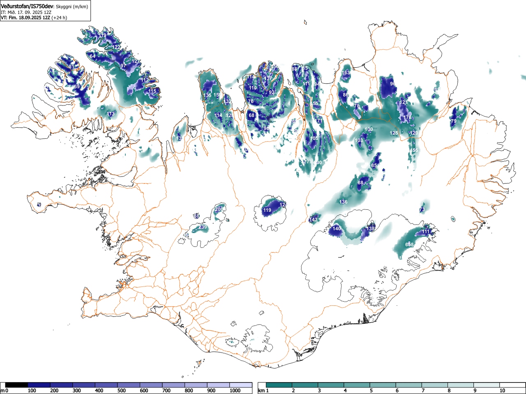Click the 'Skyggni (m/km)' label
The image size is (526, 394).
72,7
